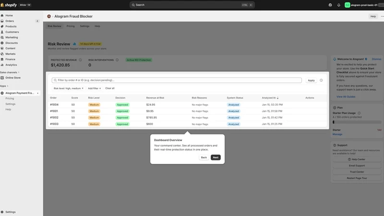Click the Active ROI Protection badge
This screenshot has height=216, width=384.
pyautogui.click(x=139, y=60)
